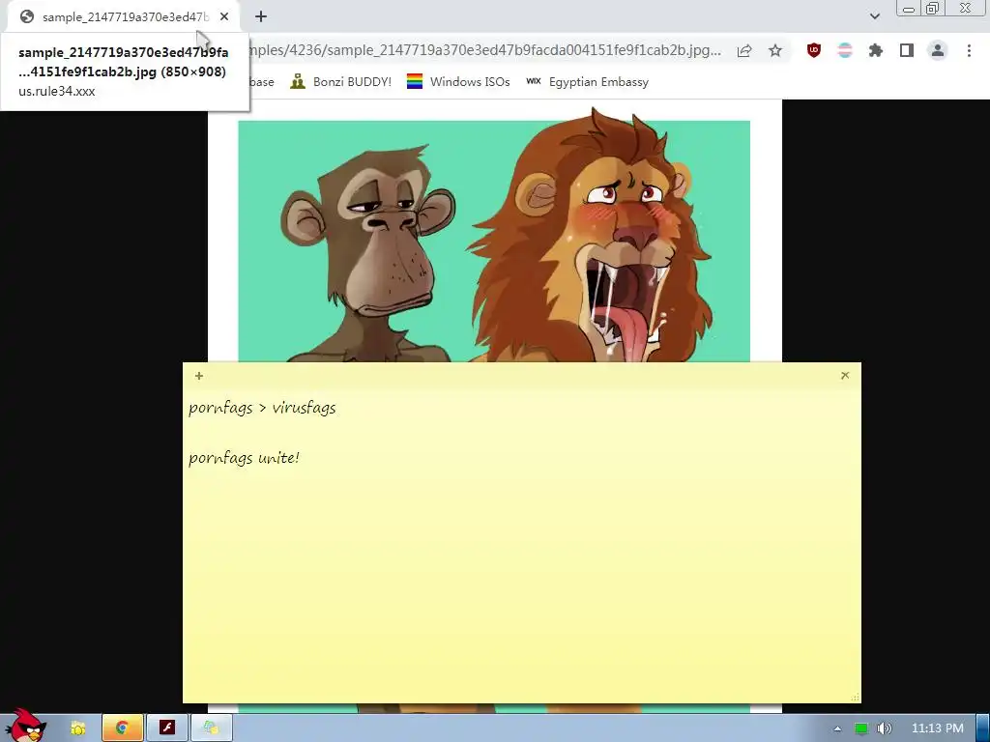The image size is (990, 742).
Task: Minimize the Chrome window
Action: (x=909, y=9)
